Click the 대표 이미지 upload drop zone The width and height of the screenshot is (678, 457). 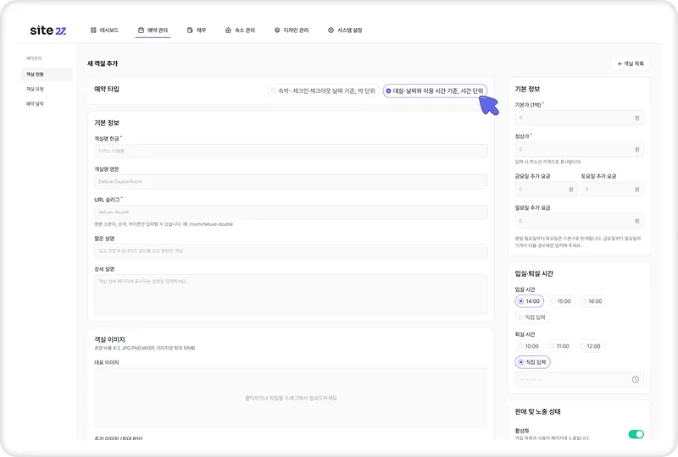coord(291,398)
